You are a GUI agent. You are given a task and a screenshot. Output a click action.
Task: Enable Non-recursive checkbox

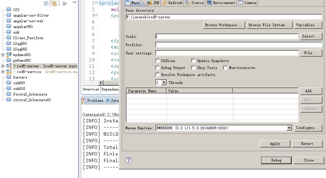[225, 68]
